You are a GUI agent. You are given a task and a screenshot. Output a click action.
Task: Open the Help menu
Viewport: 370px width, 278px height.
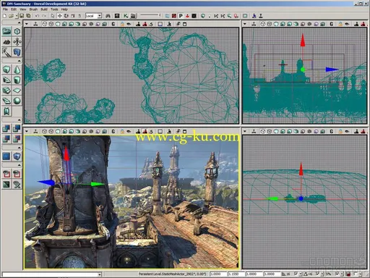point(64,9)
